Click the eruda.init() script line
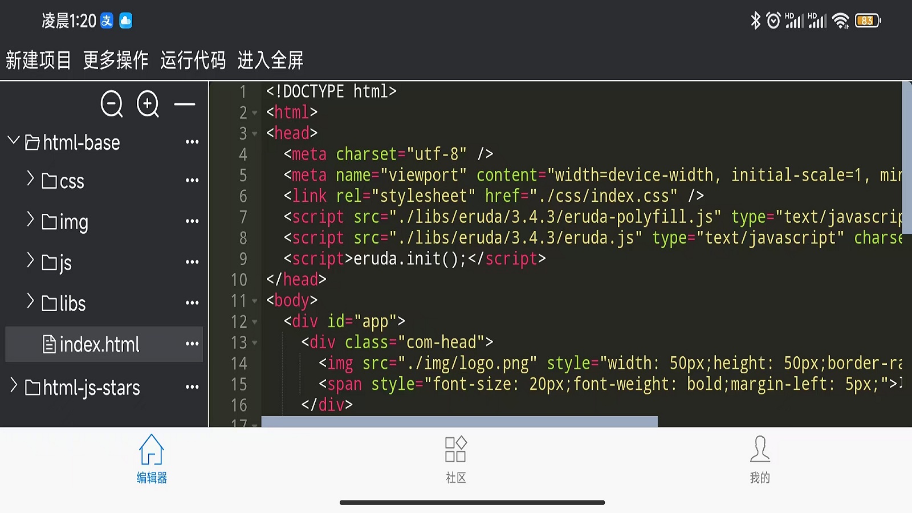Screen dimensions: 912x513 coord(414,259)
